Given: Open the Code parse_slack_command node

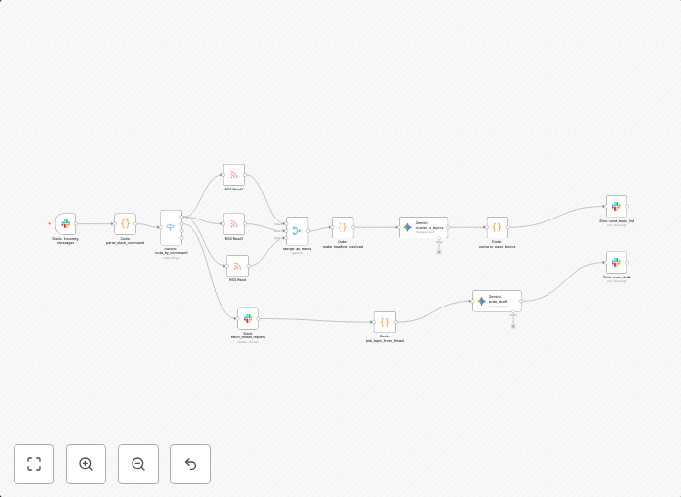Looking at the screenshot, I should coord(125,224).
